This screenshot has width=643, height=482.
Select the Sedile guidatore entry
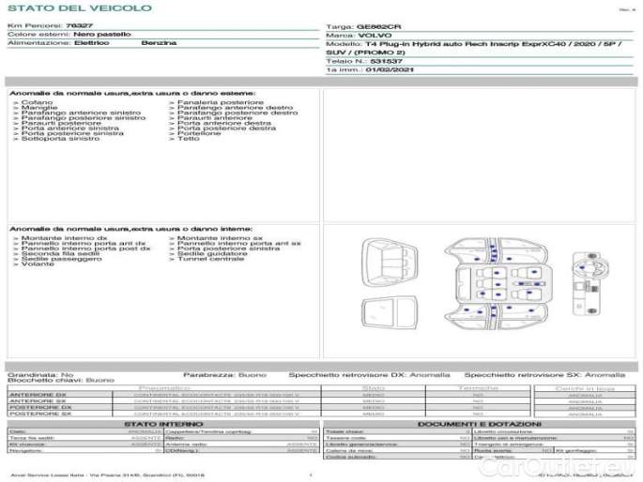[212, 253]
